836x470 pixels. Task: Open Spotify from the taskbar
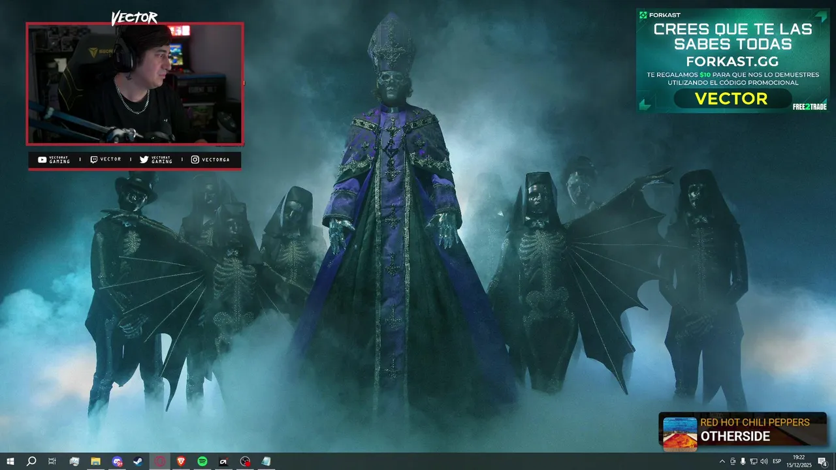[202, 462]
